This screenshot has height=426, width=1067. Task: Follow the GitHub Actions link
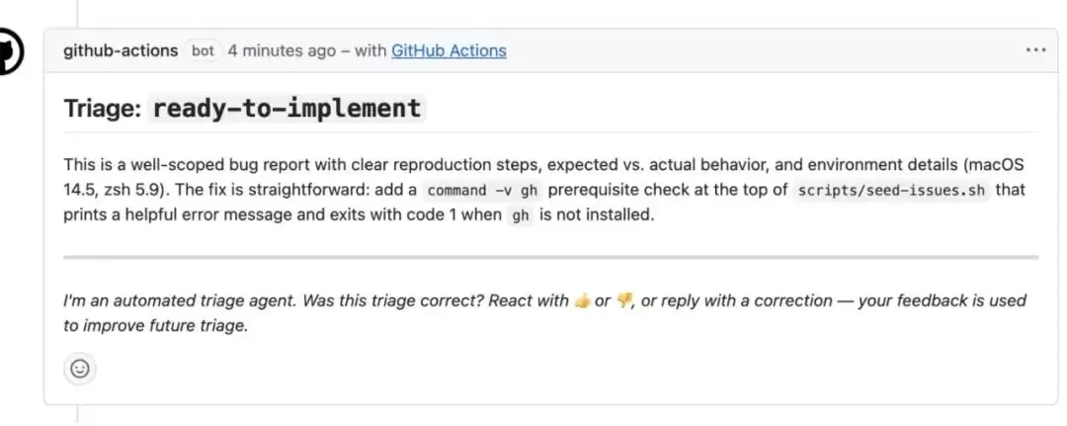[x=449, y=50]
